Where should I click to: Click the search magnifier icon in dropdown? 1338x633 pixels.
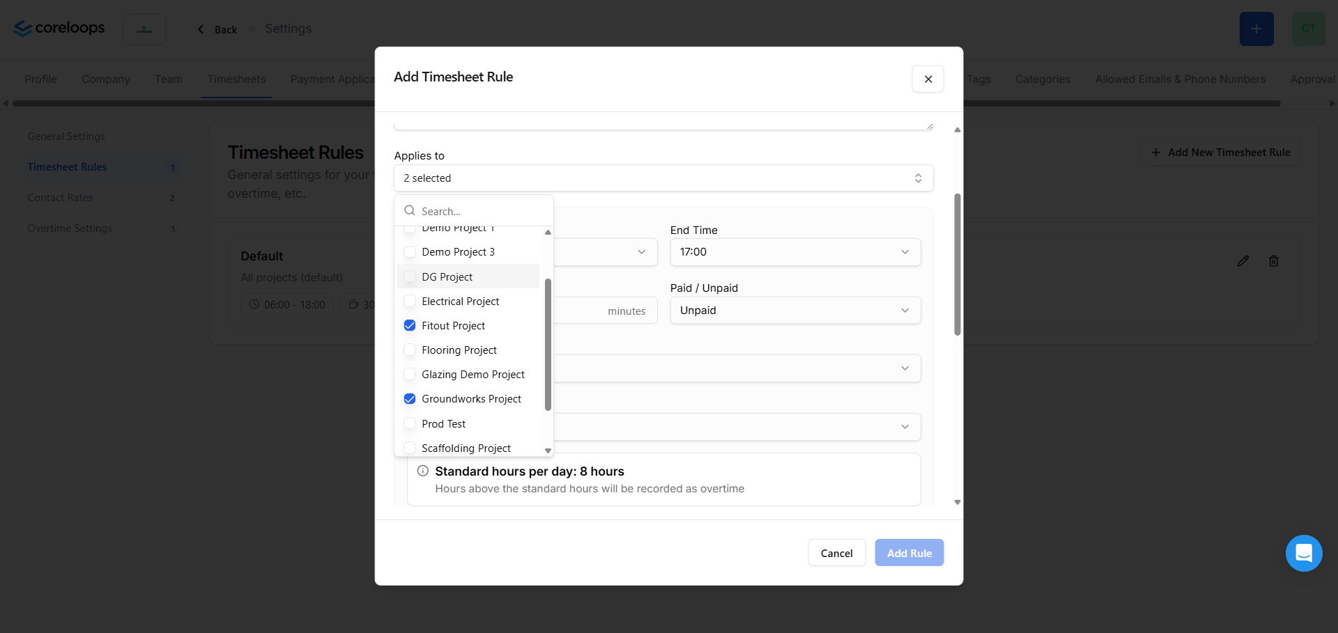tap(410, 210)
